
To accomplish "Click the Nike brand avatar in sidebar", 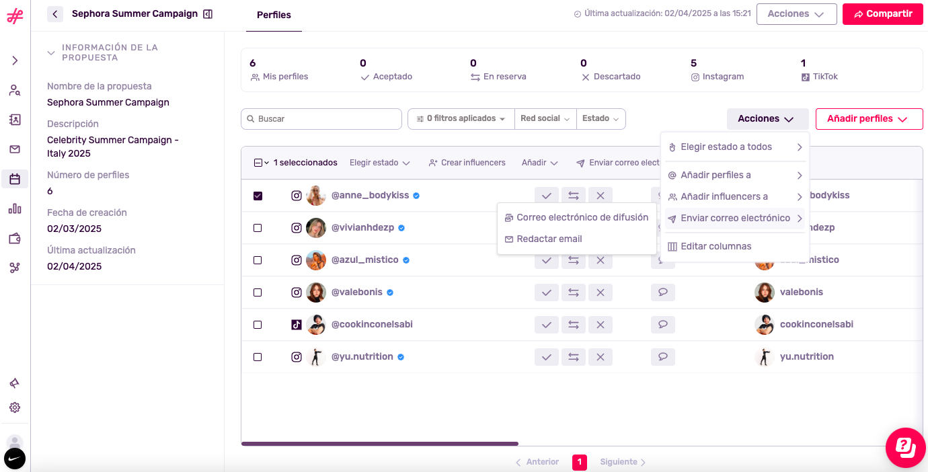I will point(15,459).
